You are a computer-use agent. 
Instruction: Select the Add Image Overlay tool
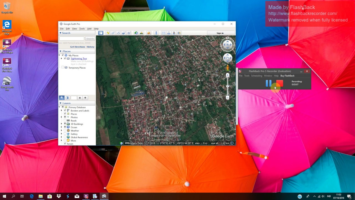[x=124, y=33]
